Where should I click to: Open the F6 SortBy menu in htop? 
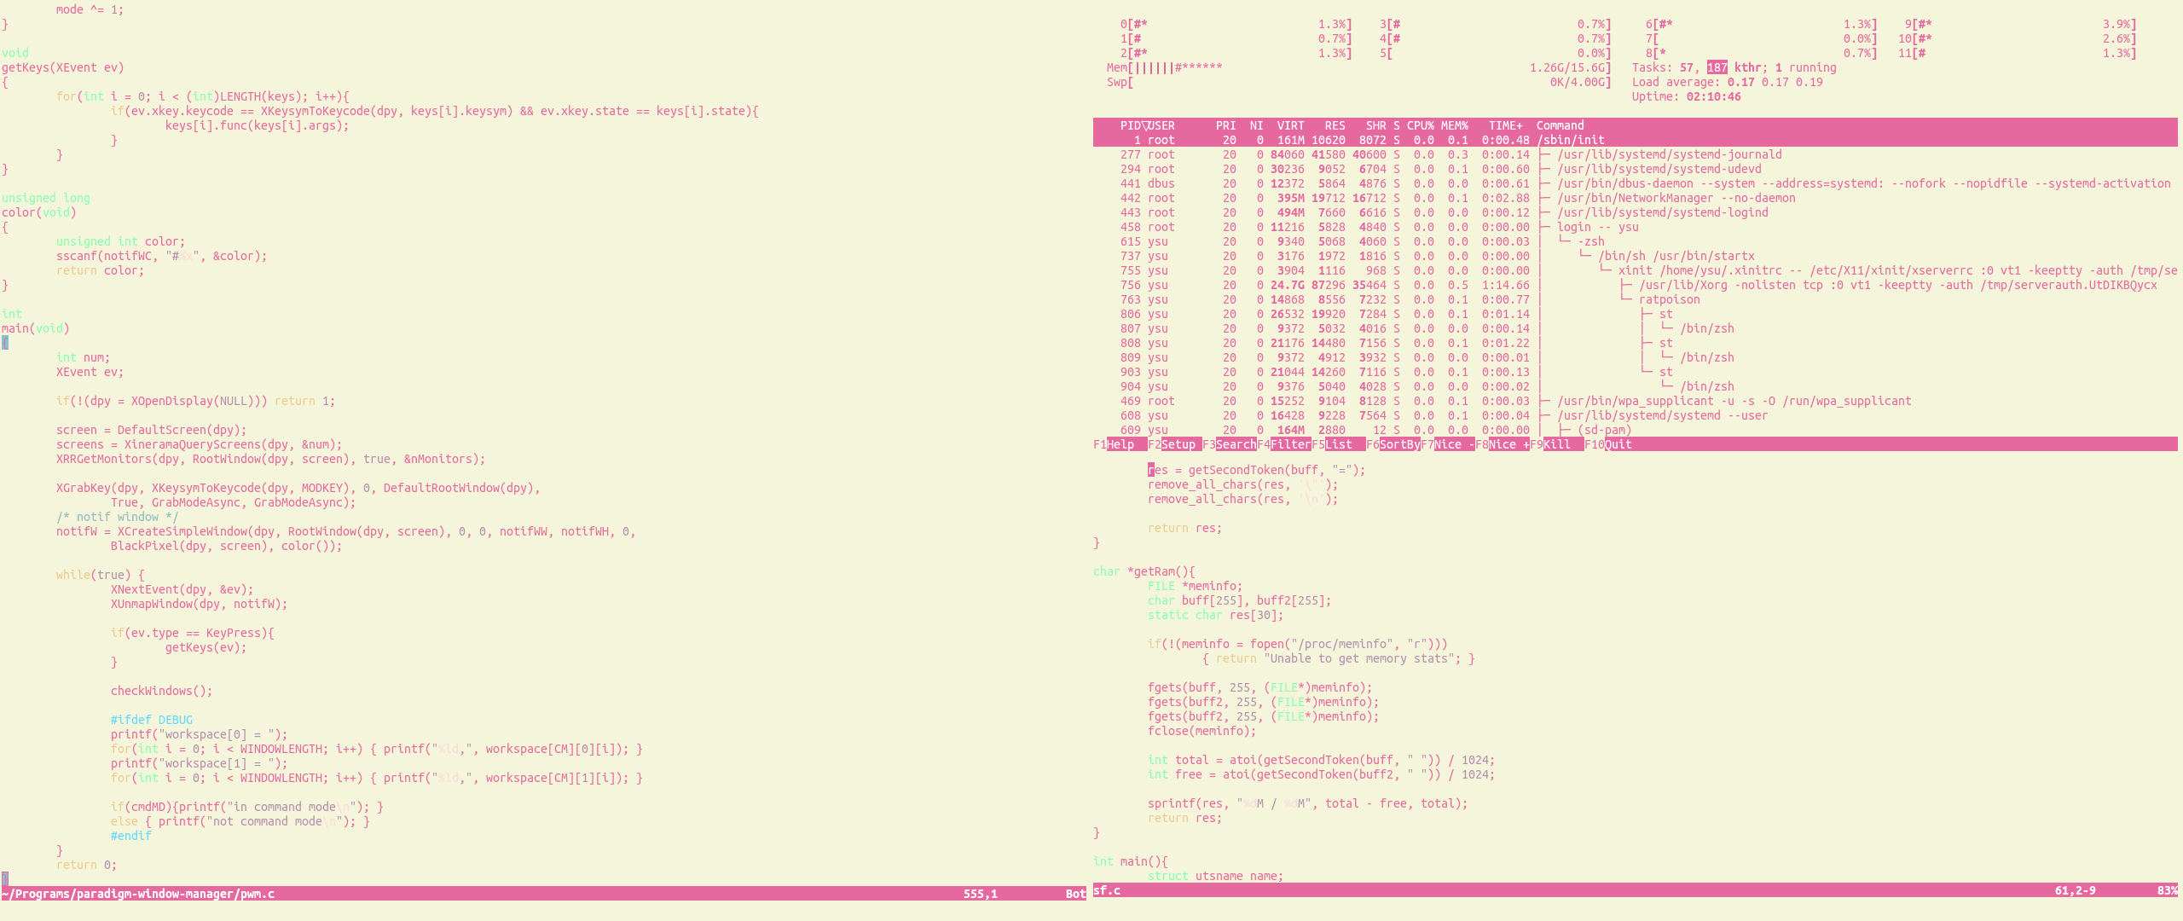point(1393,444)
